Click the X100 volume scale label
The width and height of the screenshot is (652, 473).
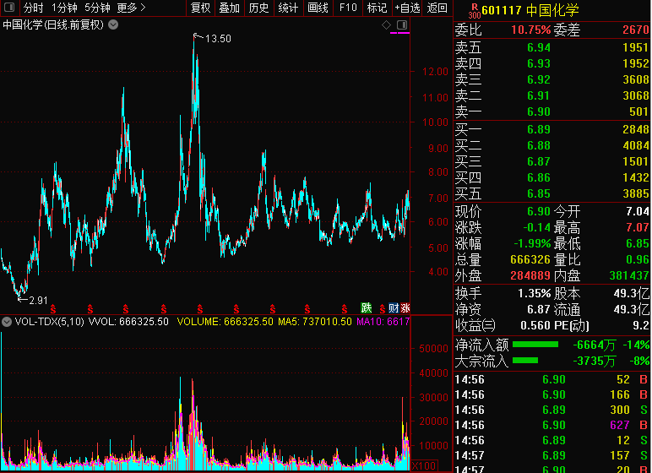pyautogui.click(x=424, y=466)
